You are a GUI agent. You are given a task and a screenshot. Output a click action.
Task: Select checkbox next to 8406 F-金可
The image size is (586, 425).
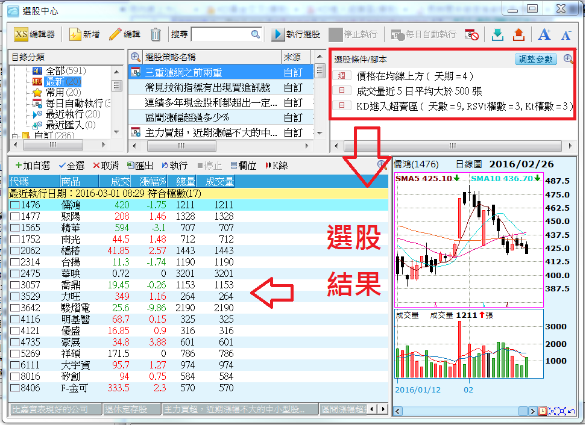(x=14, y=388)
